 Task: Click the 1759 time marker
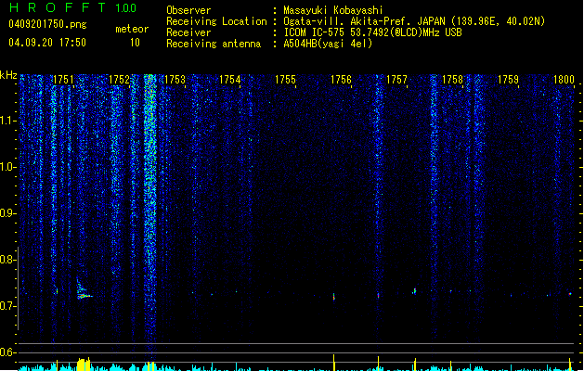(x=509, y=80)
